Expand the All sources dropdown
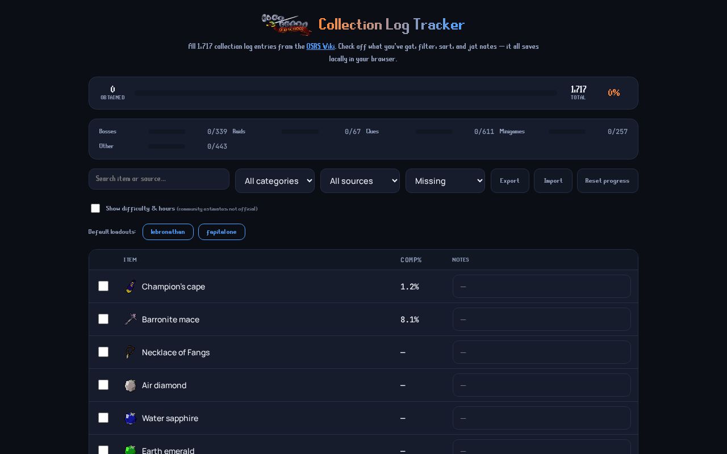727x454 pixels. pos(360,180)
